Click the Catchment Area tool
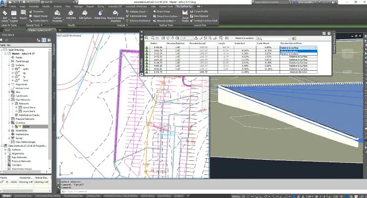The height and width of the screenshot is (198, 367). click(136, 16)
